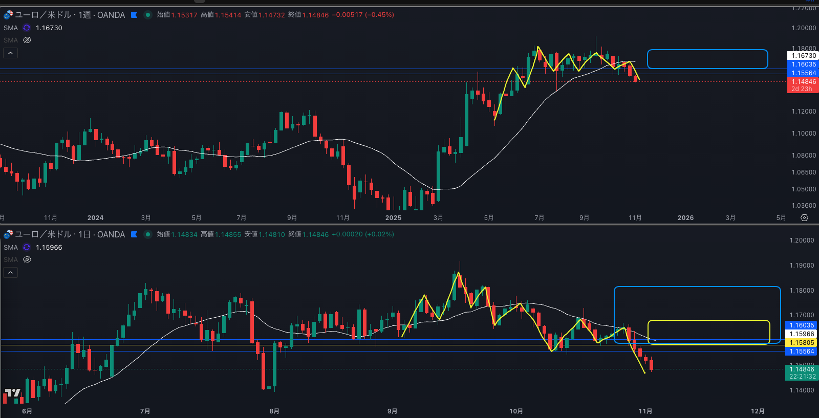Show the hidden SMA indicator on weekly chart
This screenshot has width=819, height=418.
tap(27, 40)
